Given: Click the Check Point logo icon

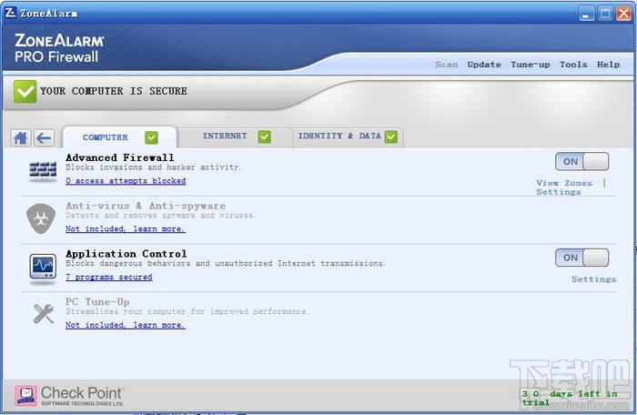Looking at the screenshot, I should [x=26, y=396].
